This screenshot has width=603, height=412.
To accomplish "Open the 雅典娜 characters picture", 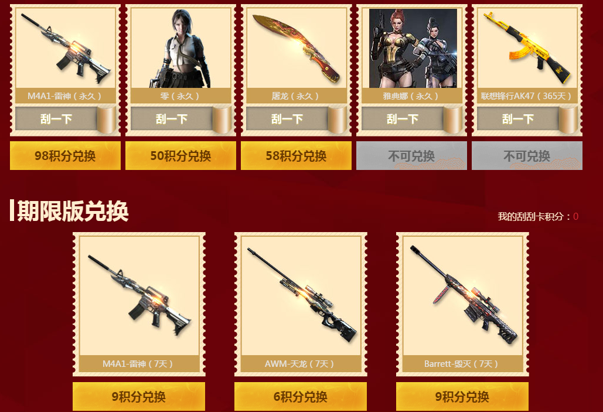I will coord(413,48).
